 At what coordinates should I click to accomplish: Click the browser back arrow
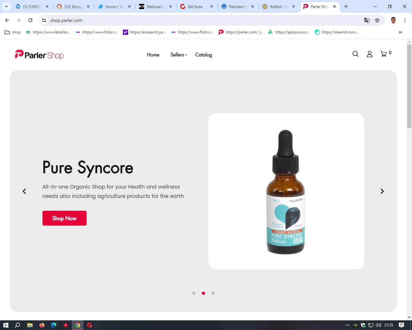click(7, 20)
